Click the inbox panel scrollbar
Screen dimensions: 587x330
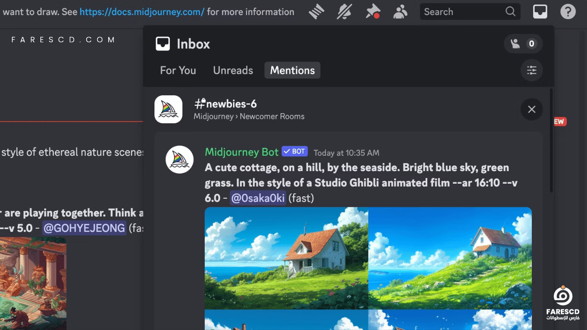551,140
